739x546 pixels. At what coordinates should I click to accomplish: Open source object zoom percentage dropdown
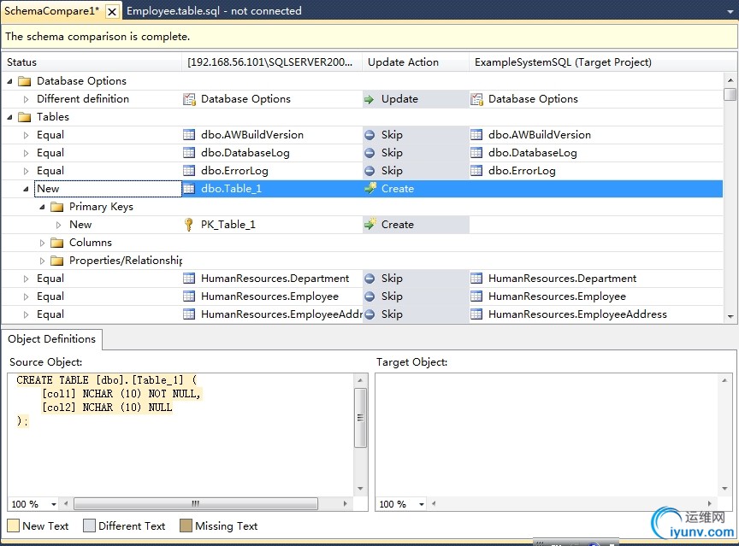54,505
